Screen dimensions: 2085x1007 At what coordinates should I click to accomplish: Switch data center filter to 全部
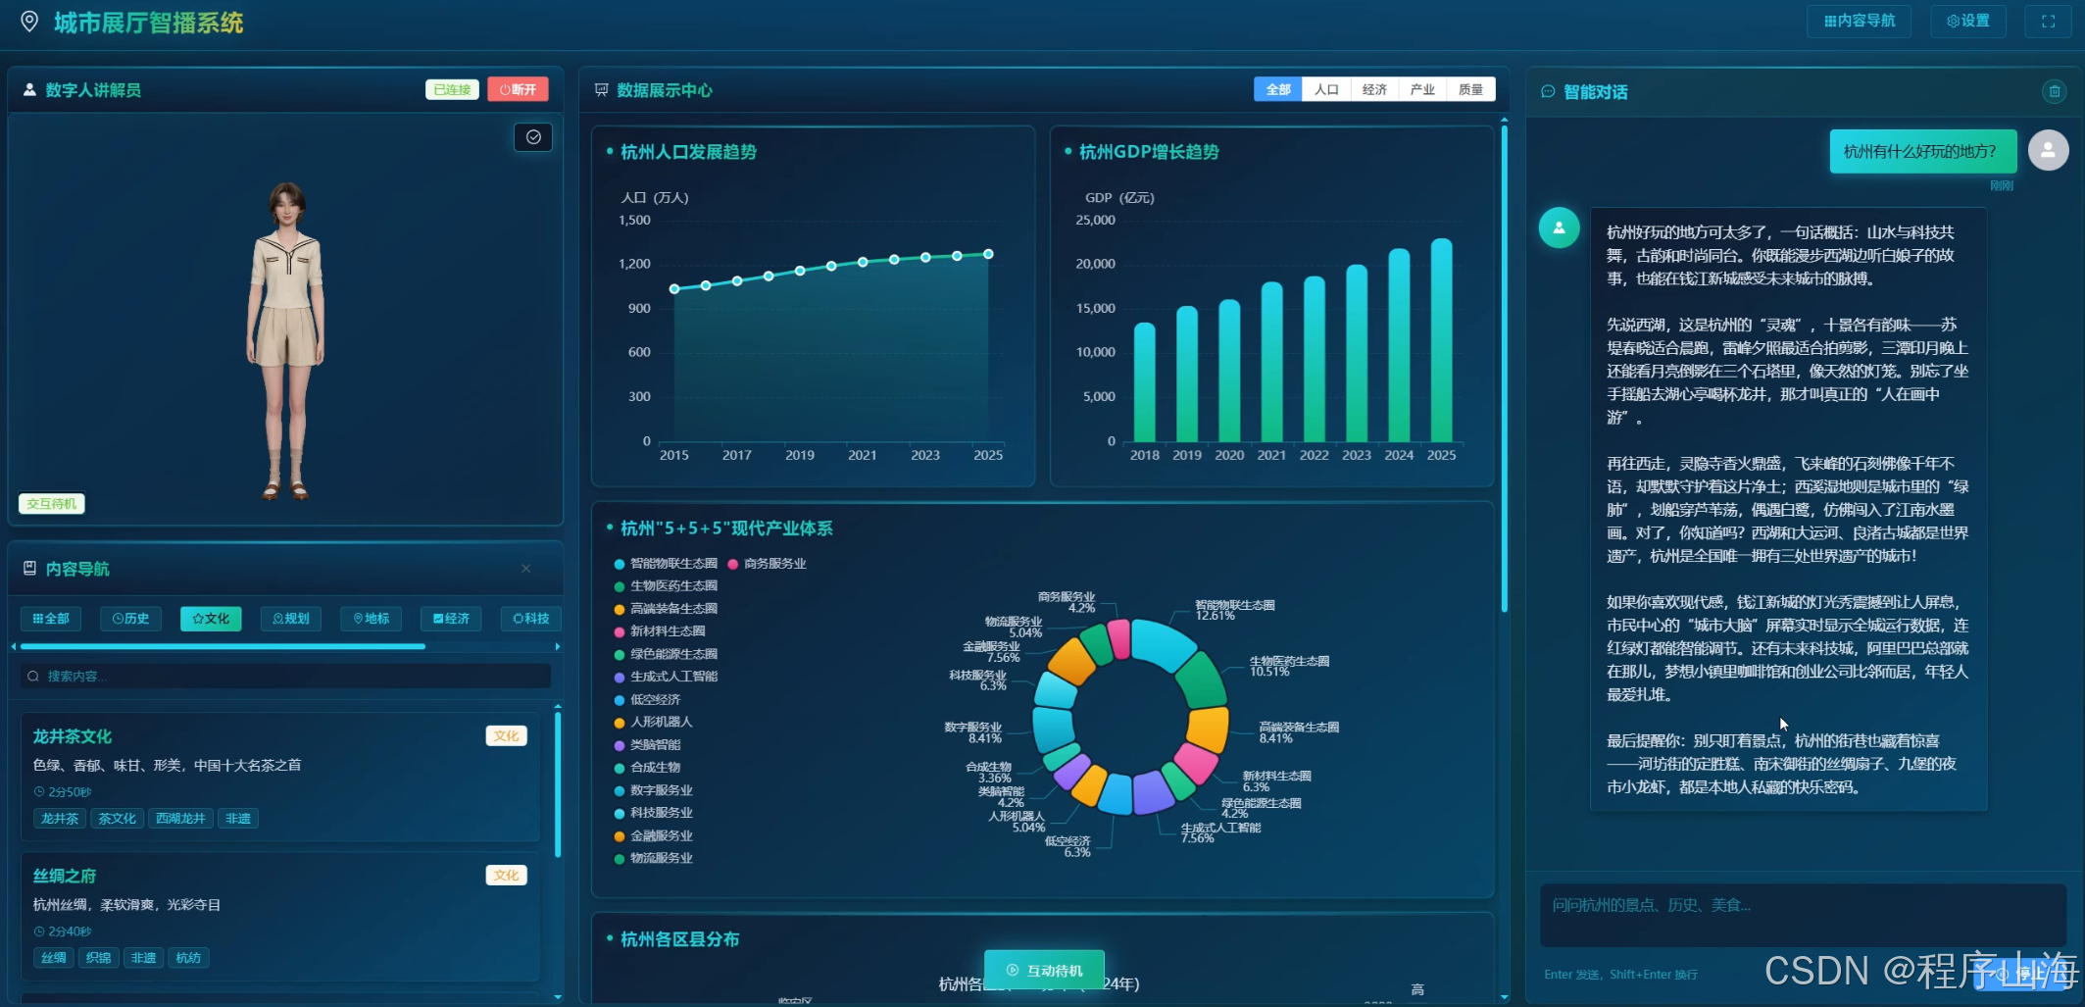1278,89
